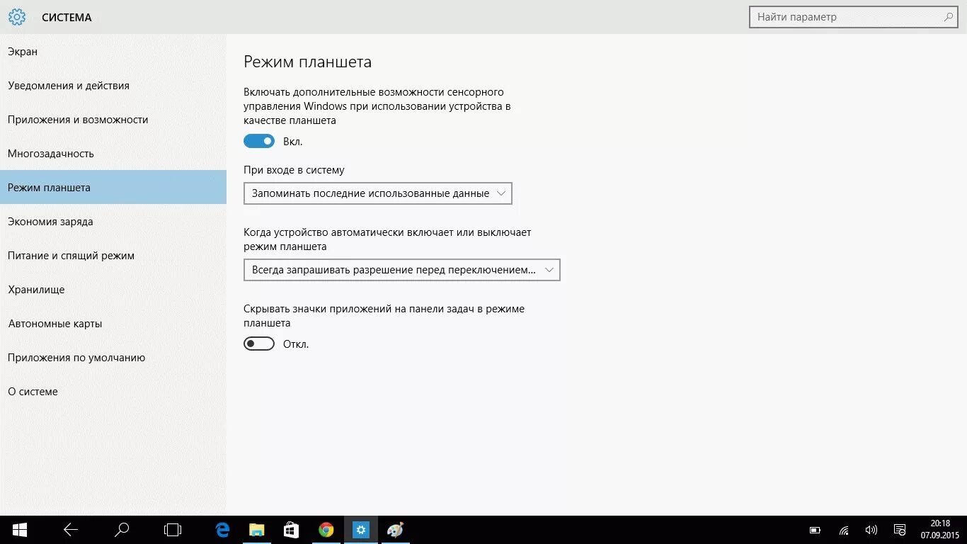Launch Microsoft Edge from taskbar
The width and height of the screenshot is (967, 544).
(222, 530)
